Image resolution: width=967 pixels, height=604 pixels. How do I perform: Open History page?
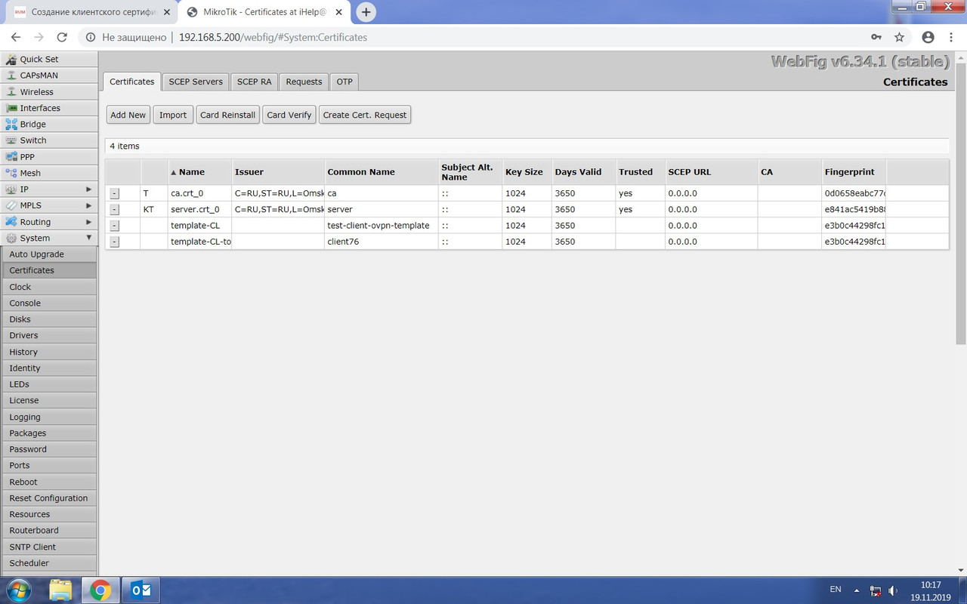coord(48,352)
